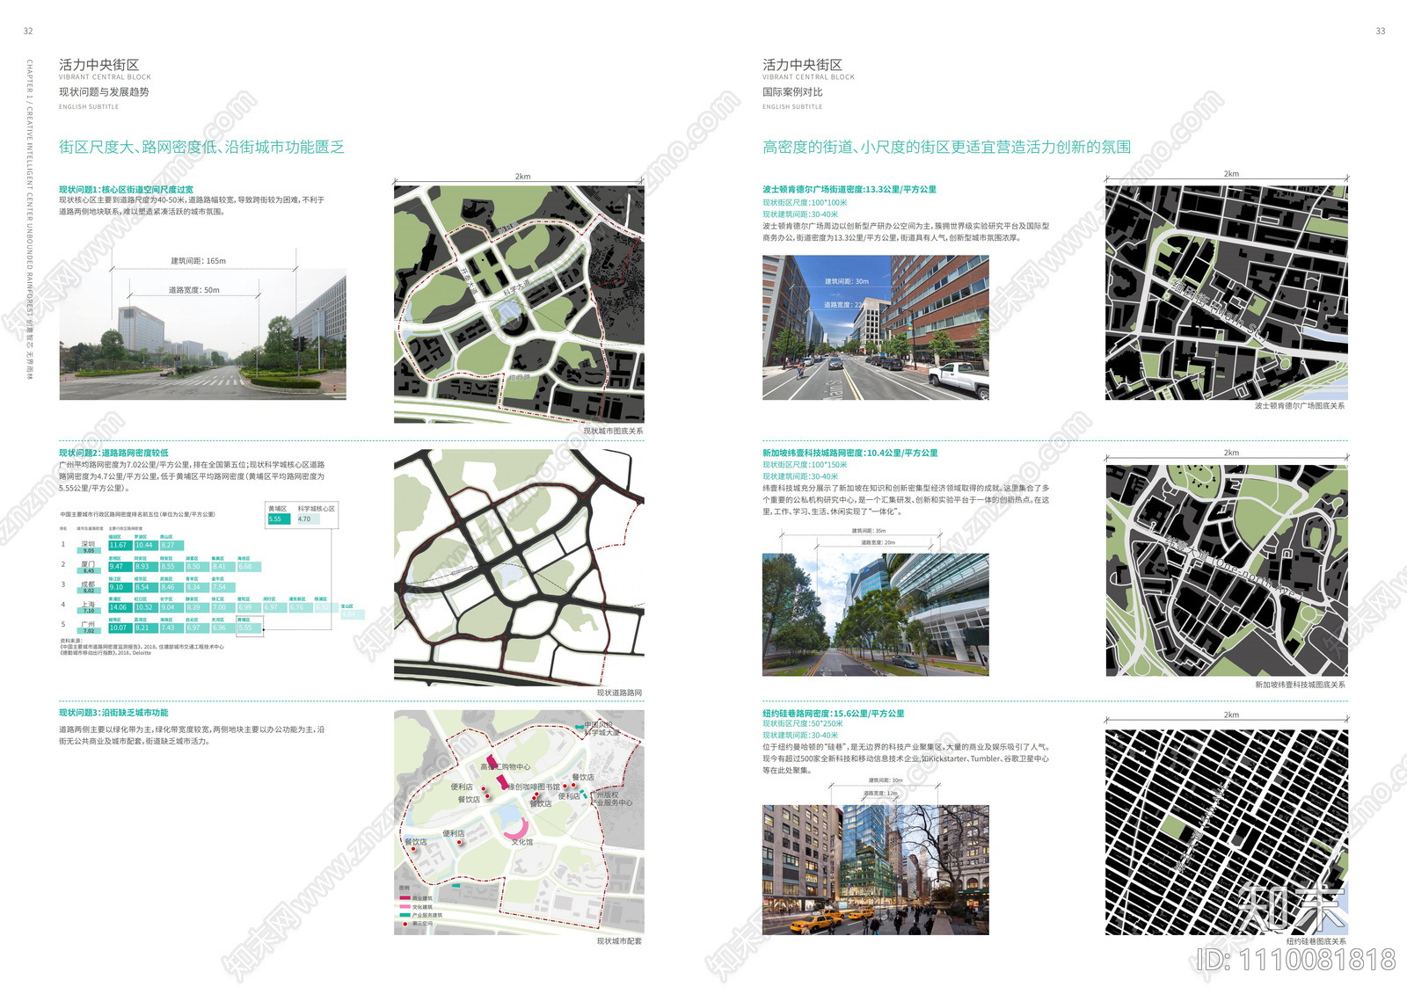Click the cell value 11.67 in the Shenzhen row

tap(119, 546)
